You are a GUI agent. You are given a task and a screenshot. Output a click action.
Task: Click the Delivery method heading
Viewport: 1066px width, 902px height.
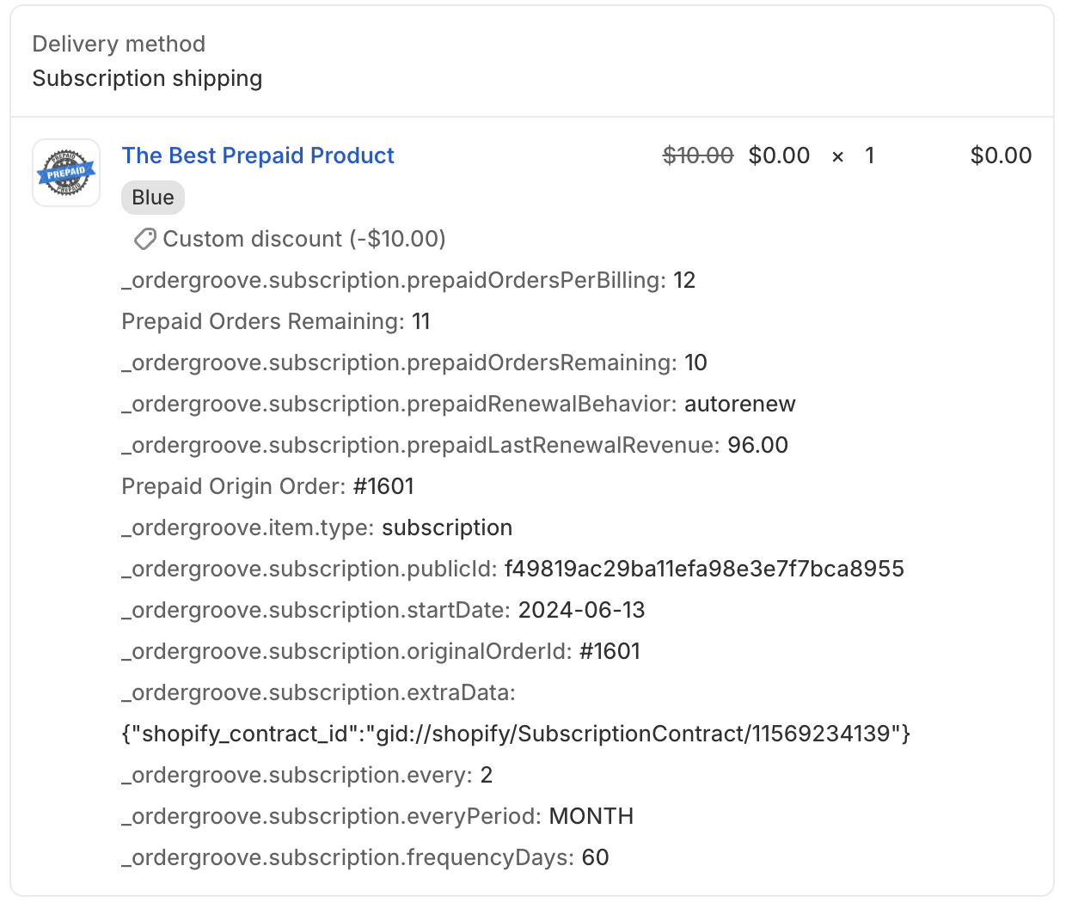coord(119,44)
